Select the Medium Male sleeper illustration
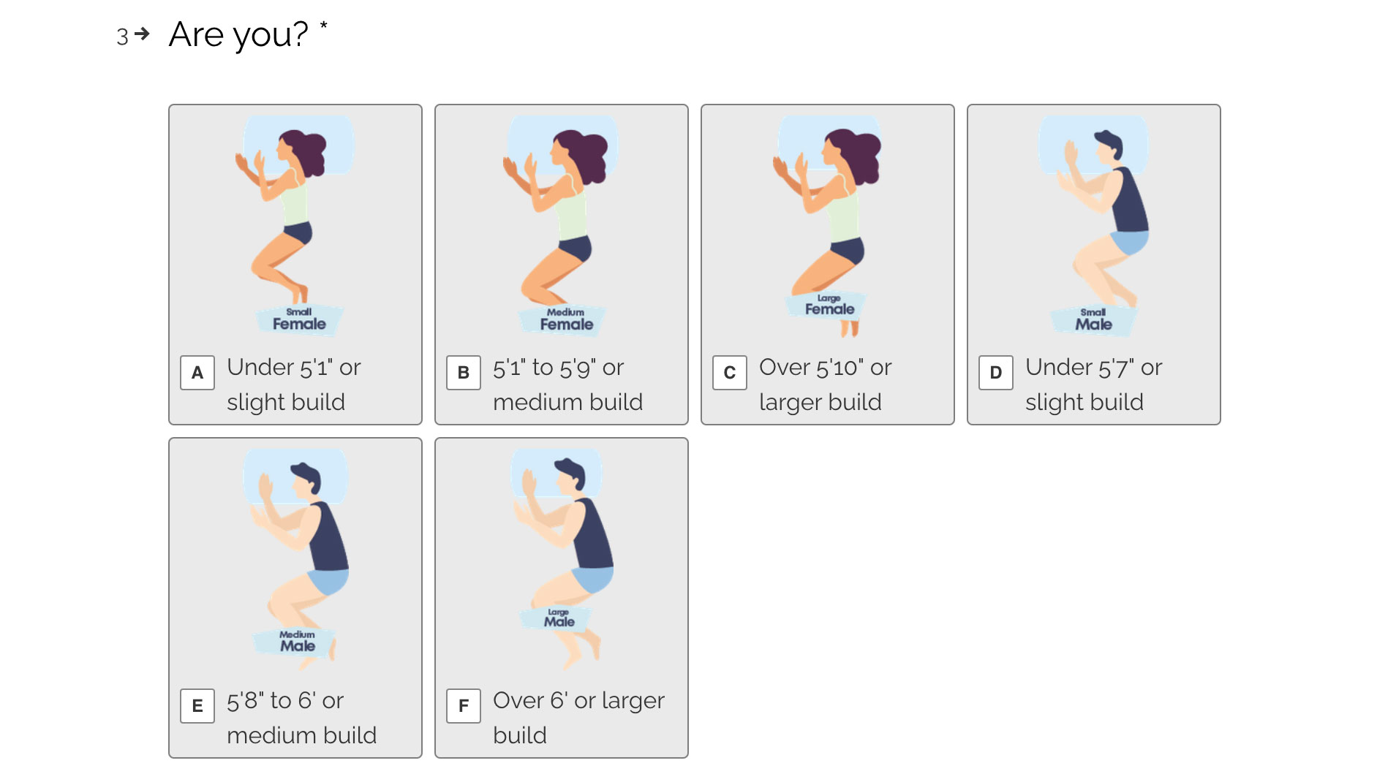 295,558
